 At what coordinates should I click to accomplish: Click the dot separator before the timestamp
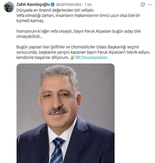(83, 5)
